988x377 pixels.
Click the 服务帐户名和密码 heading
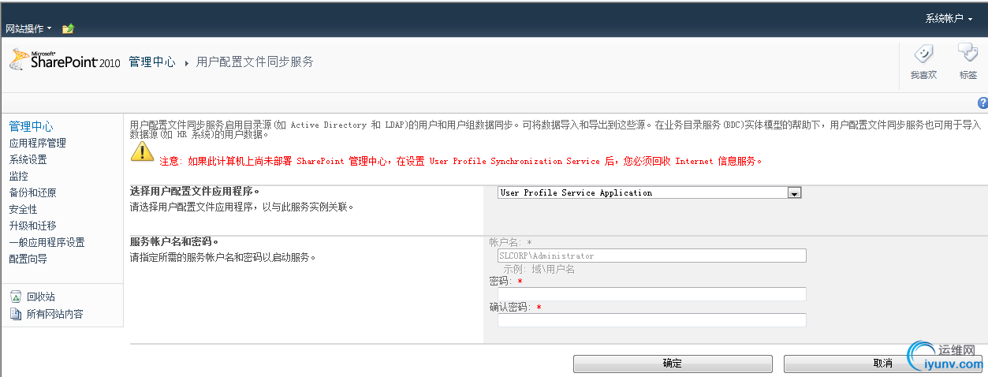click(x=174, y=241)
